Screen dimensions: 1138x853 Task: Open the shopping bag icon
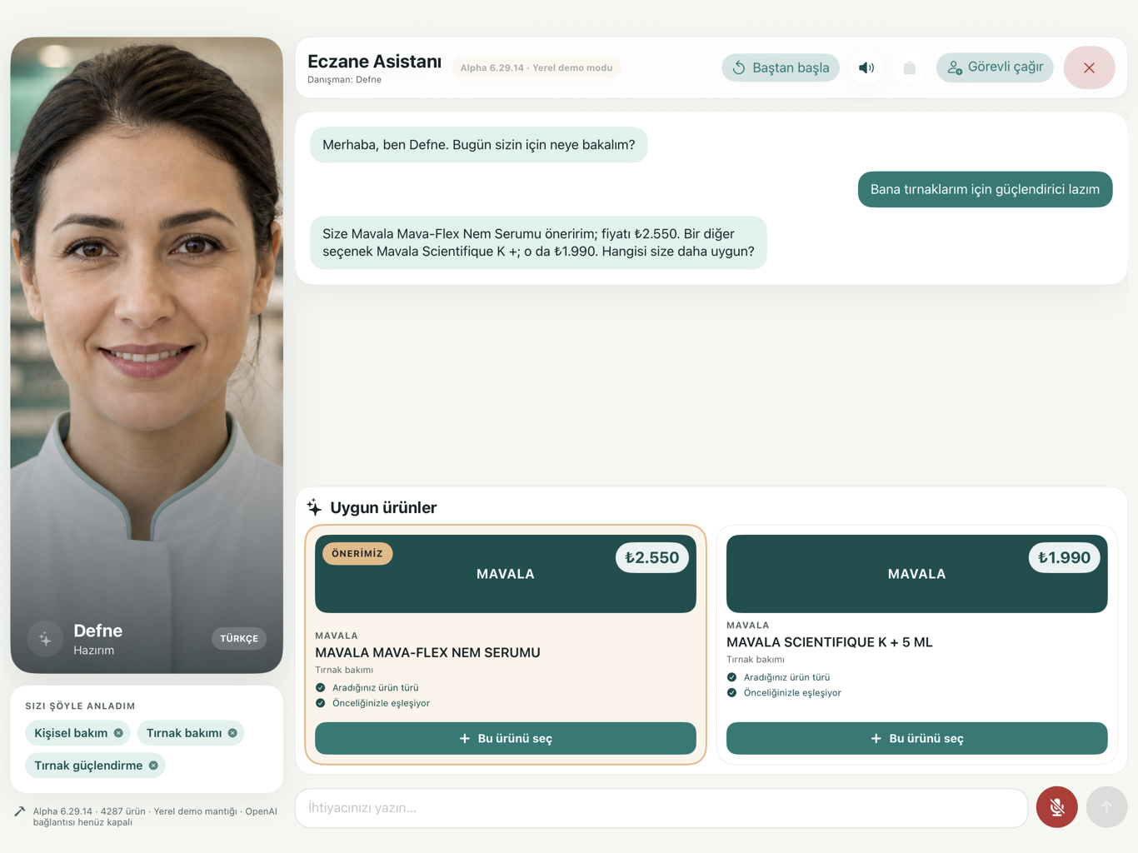(x=910, y=67)
